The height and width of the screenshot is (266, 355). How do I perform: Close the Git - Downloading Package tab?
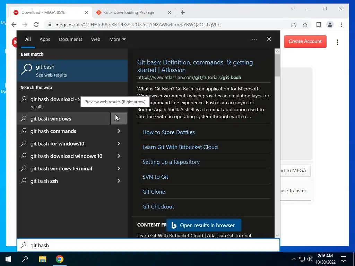click(x=169, y=12)
